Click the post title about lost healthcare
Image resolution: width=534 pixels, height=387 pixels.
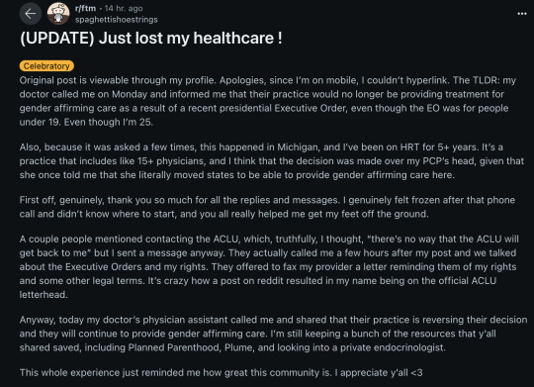pyautogui.click(x=151, y=38)
